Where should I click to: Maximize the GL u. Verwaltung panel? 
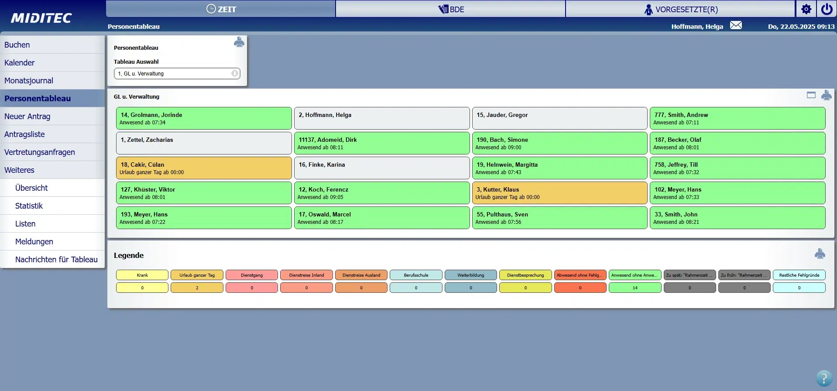(x=811, y=95)
